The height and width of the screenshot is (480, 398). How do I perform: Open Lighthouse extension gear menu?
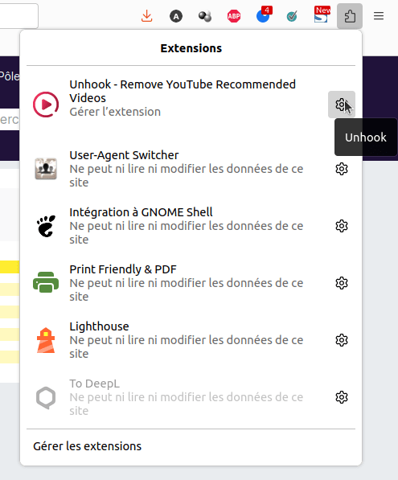(x=342, y=340)
